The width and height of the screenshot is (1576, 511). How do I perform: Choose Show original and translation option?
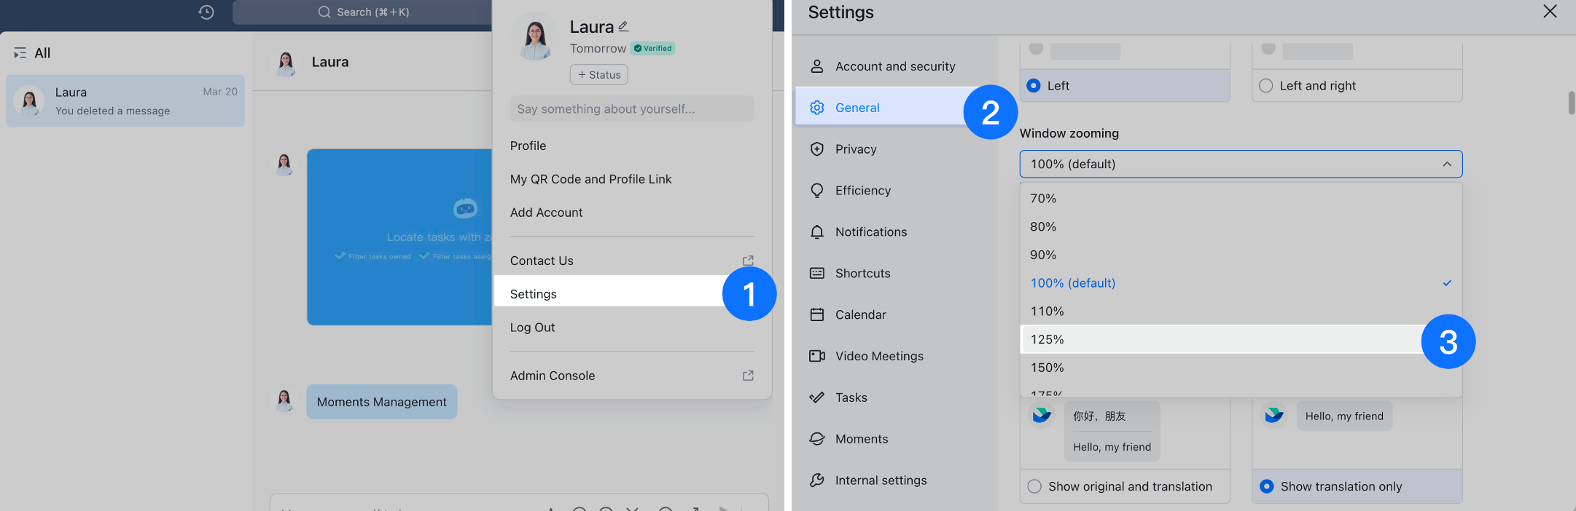tap(1034, 486)
